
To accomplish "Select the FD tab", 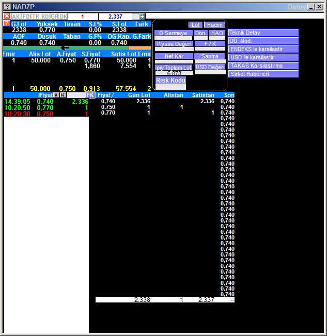I will pos(26,17).
